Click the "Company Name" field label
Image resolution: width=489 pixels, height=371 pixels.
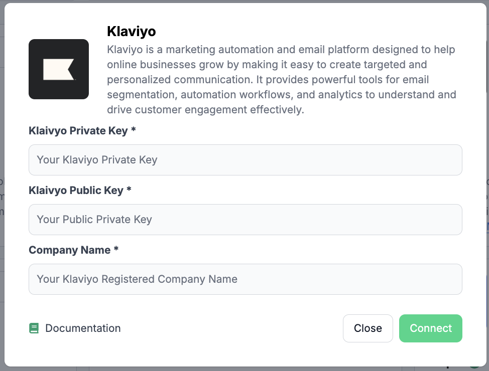coord(69,250)
